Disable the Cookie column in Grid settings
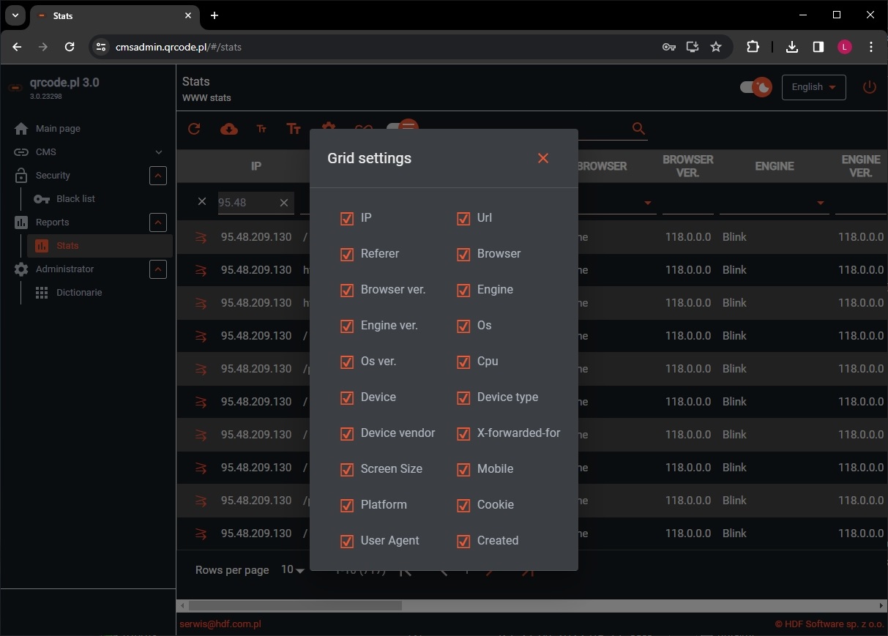Viewport: 888px width, 636px height. 463,506
